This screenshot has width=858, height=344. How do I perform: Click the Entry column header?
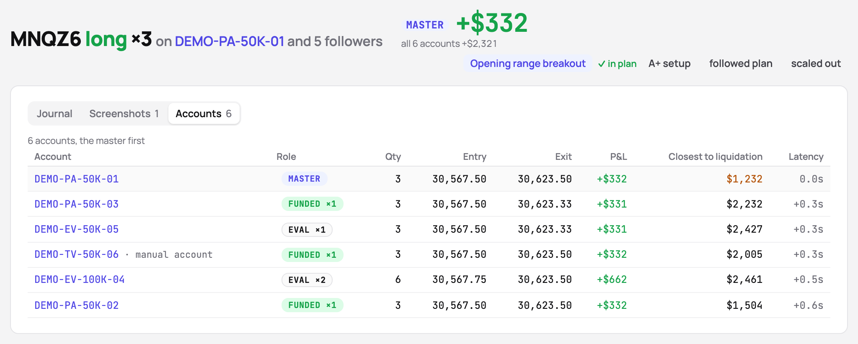475,157
